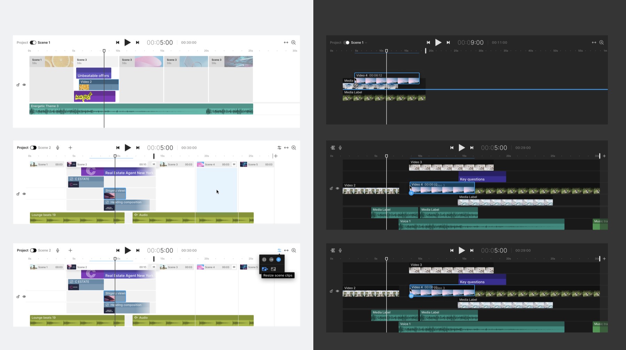This screenshot has height=350, width=626.
Task: Select the Energetic Theme 3 audio clip
Action: coord(141,109)
